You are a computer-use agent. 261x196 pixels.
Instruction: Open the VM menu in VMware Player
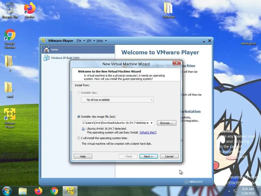pos(89,41)
